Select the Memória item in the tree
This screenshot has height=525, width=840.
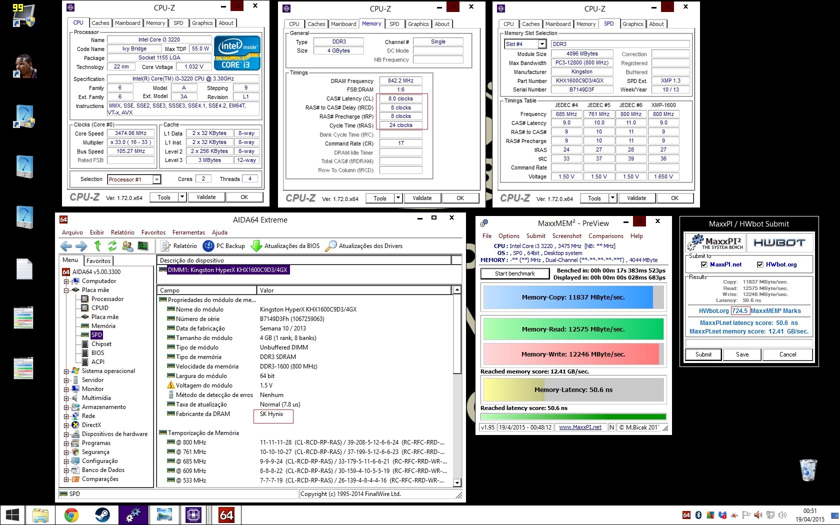(98, 326)
